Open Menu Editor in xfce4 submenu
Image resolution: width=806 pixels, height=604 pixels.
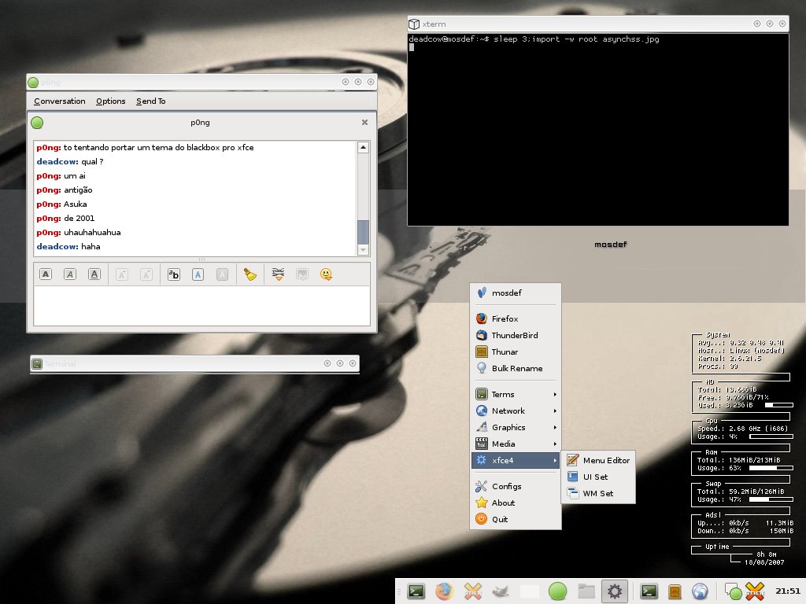[x=598, y=460]
